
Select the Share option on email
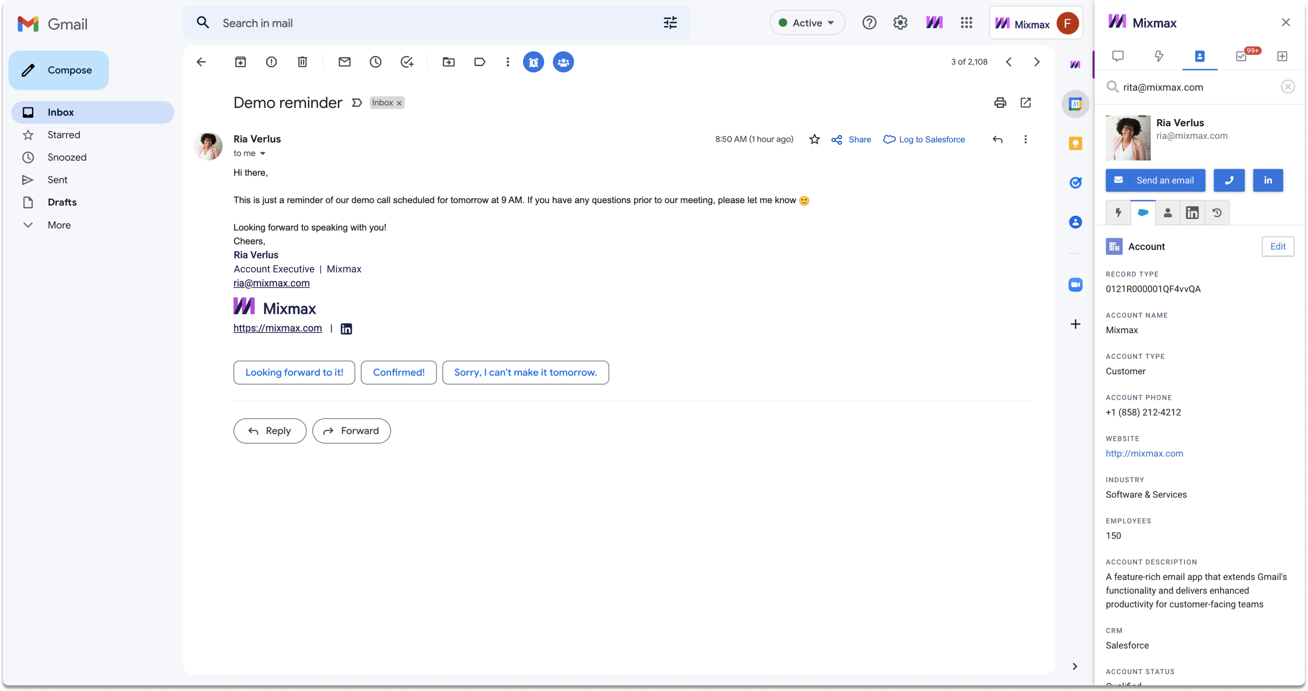click(x=852, y=139)
